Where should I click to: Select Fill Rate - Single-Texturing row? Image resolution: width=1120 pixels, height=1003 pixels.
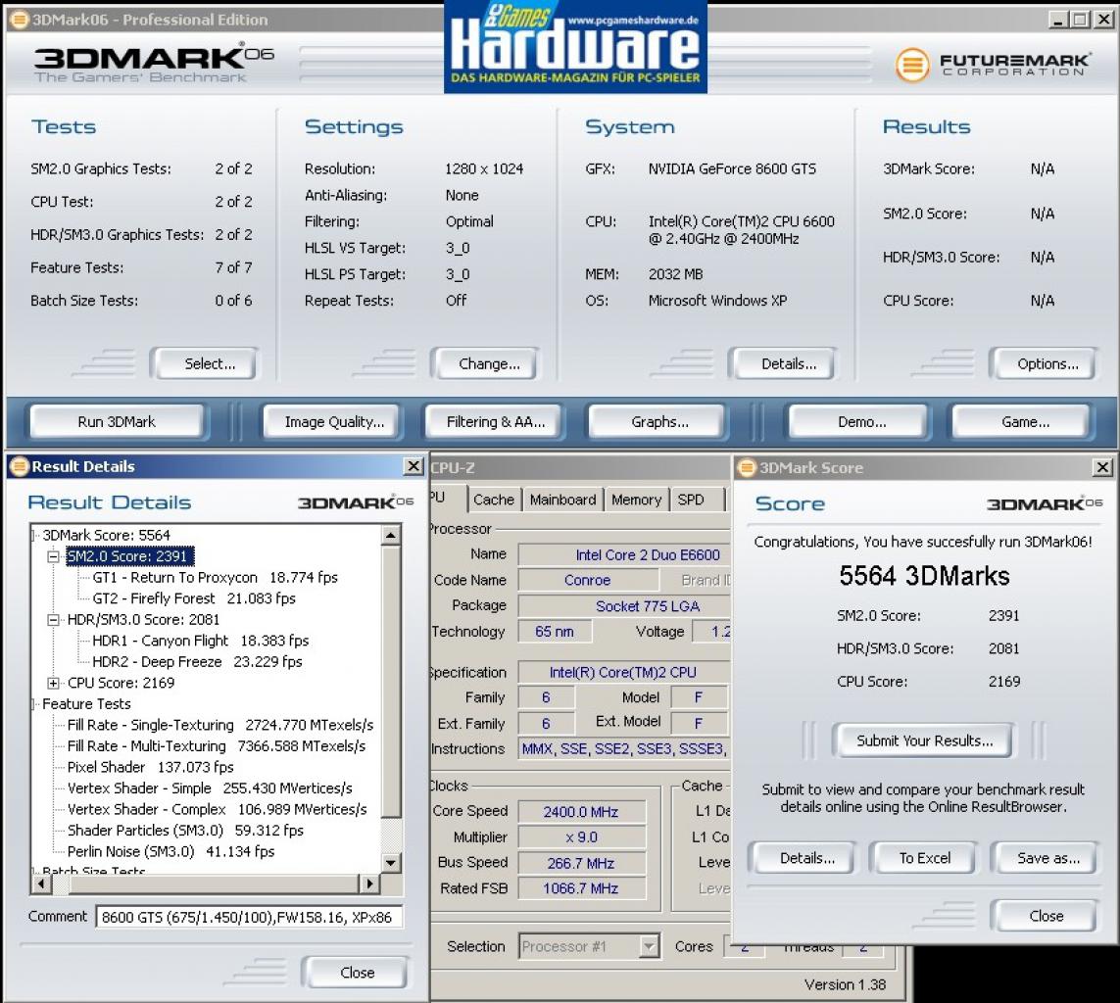pos(220,725)
